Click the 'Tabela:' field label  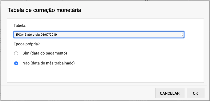20,25
